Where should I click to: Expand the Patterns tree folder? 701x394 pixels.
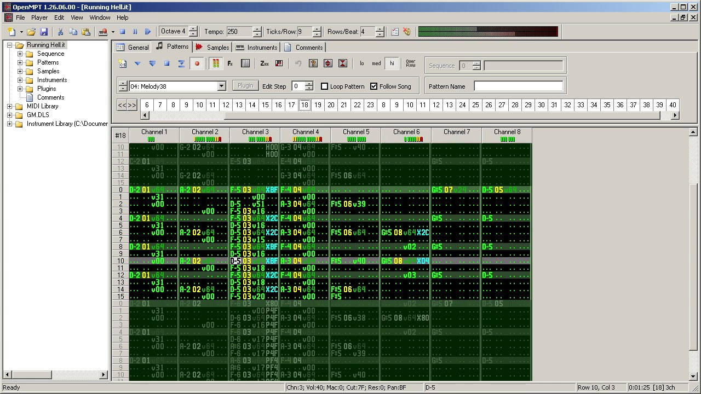(x=20, y=62)
